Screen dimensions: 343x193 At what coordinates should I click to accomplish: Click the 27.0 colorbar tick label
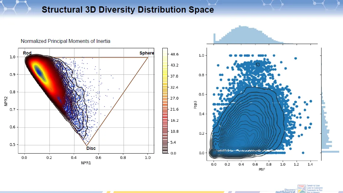174,98
